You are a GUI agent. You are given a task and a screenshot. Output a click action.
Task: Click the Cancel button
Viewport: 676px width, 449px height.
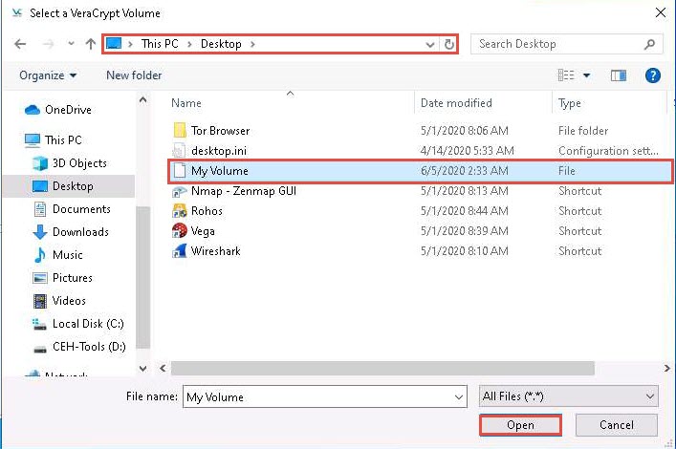(x=617, y=425)
